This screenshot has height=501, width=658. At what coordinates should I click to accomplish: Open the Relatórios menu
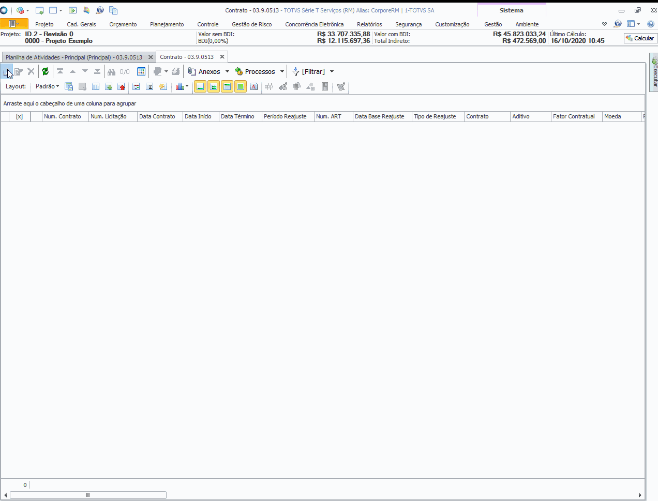coord(369,24)
